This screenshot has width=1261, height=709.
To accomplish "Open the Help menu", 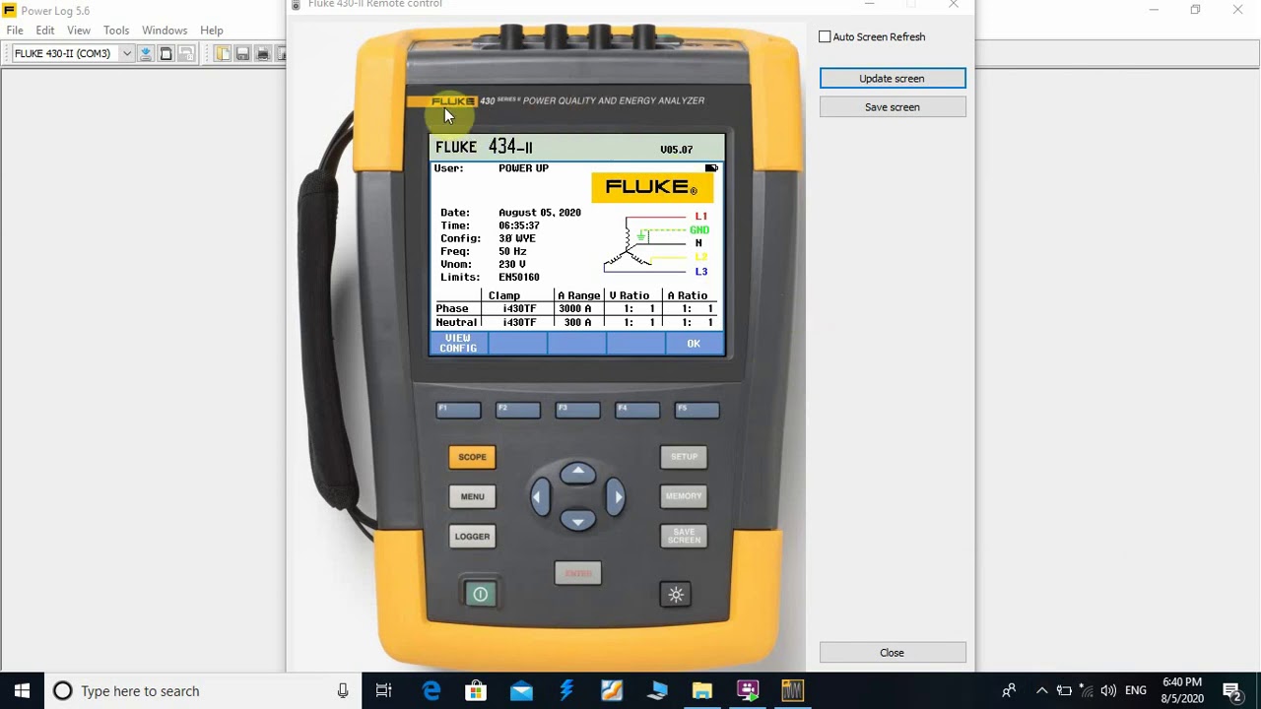I will [212, 31].
